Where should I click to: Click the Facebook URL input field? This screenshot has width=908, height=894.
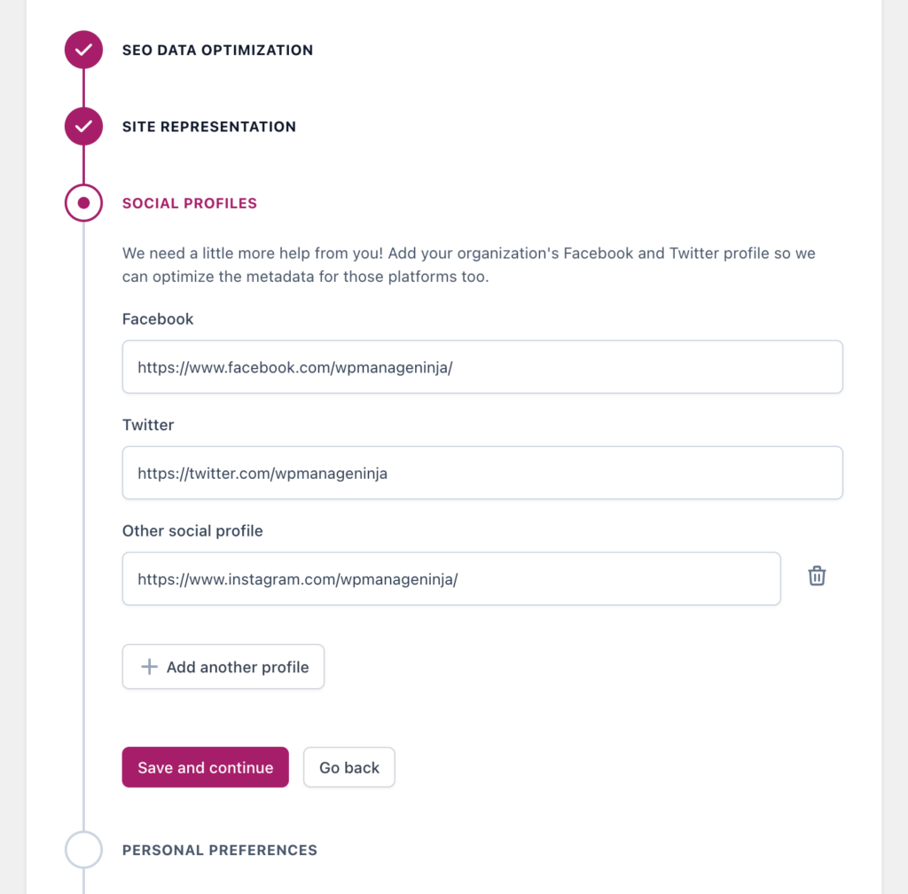482,365
